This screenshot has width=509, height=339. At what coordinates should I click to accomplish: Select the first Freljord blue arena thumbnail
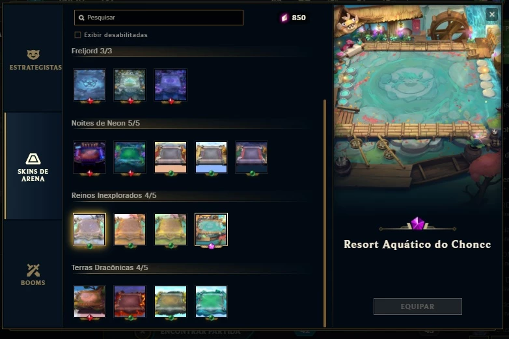pyautogui.click(x=90, y=85)
